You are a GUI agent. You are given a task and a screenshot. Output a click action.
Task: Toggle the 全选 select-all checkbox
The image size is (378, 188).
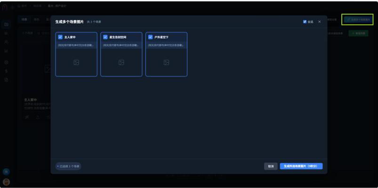305,22
